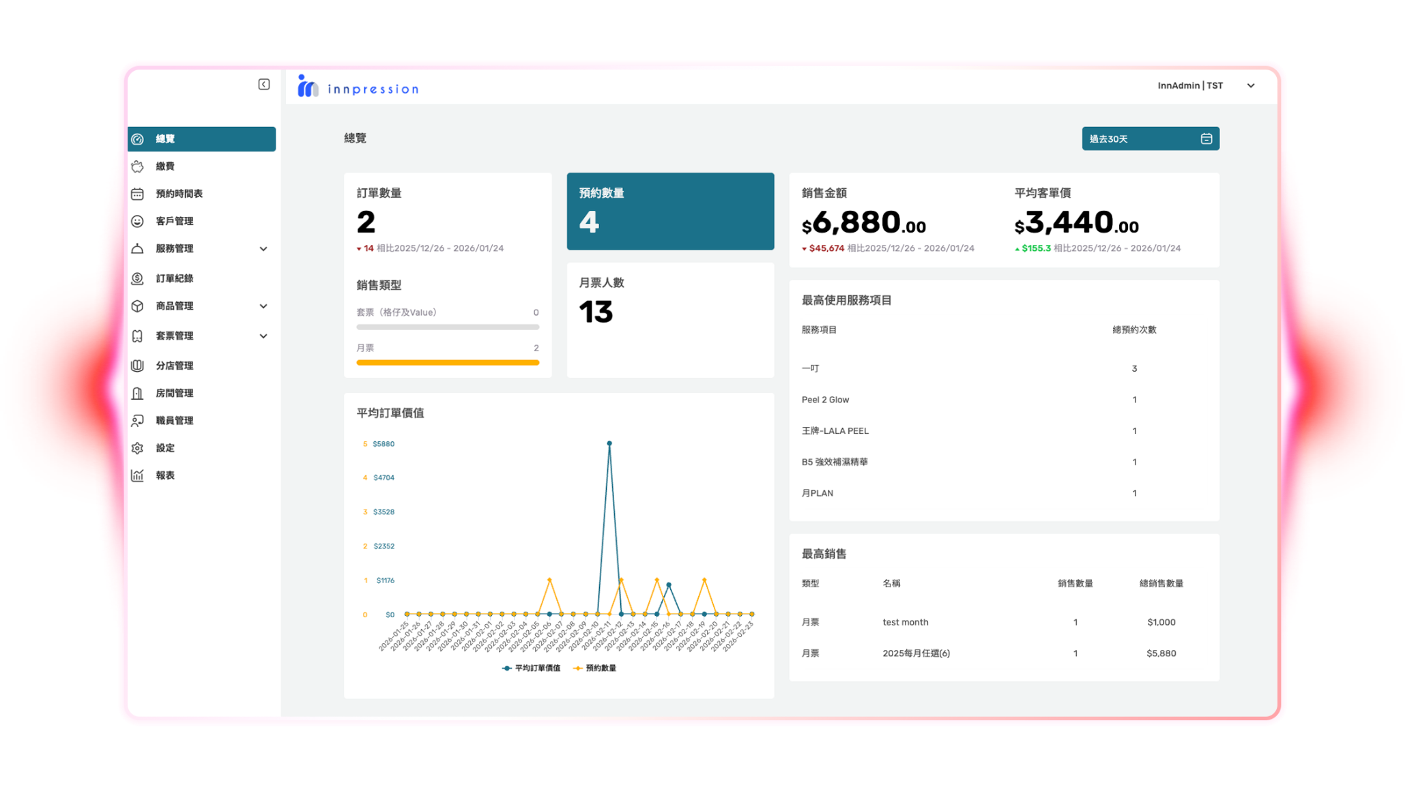1416x798 pixels.
Task: Open 分店管理 from the sidebar
Action: pos(175,366)
